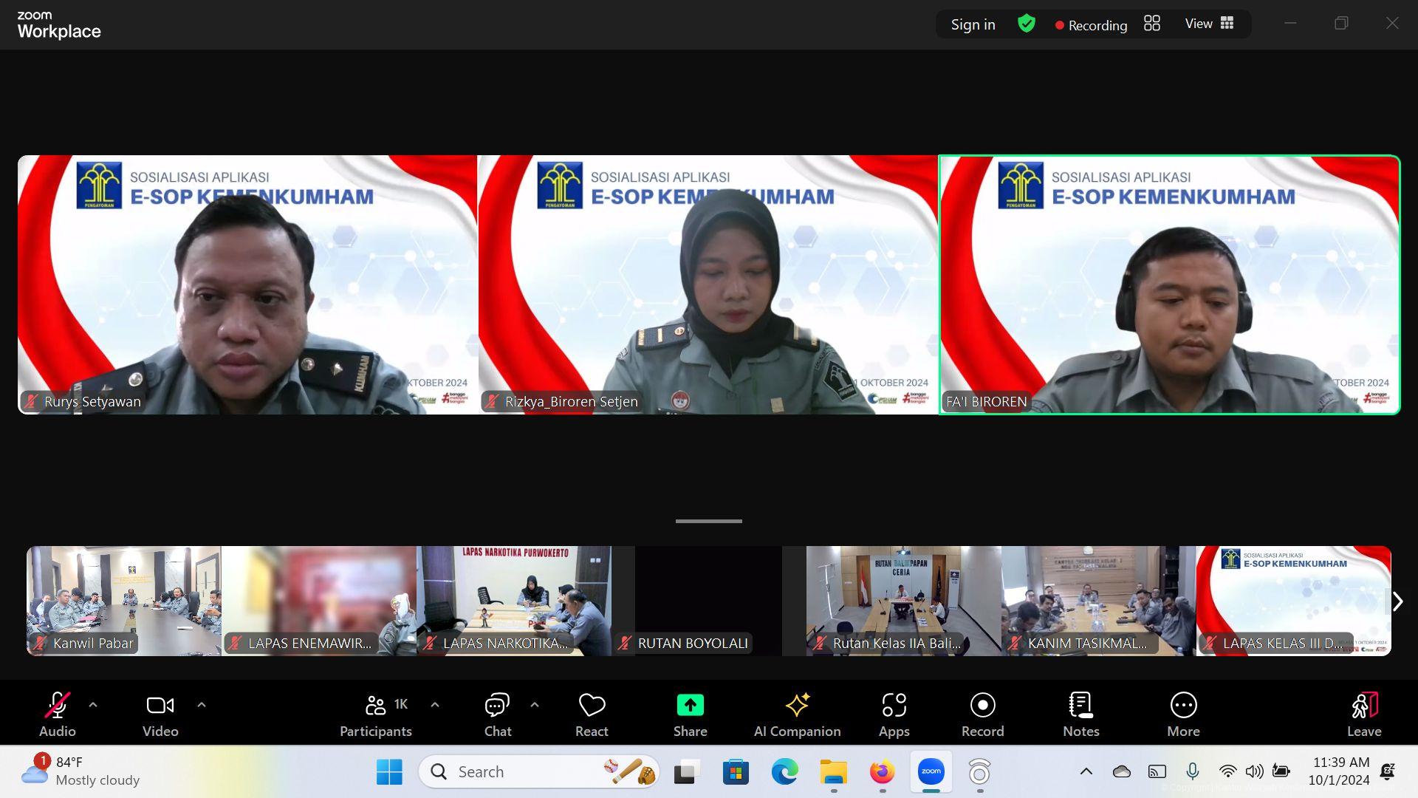Image resolution: width=1418 pixels, height=798 pixels.
Task: Click the taskbar Search box
Action: pos(539,772)
